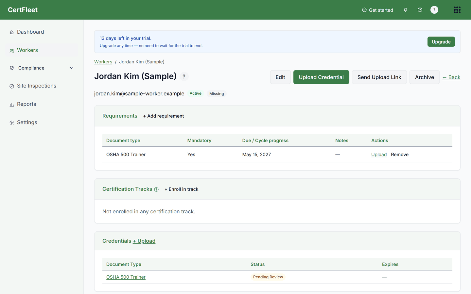Open the user avatar menu
The width and height of the screenshot is (471, 294).
434,10
